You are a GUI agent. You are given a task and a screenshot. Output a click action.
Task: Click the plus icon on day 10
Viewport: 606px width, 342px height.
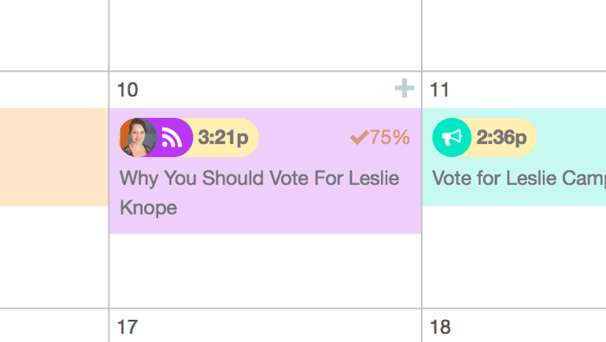pos(405,88)
